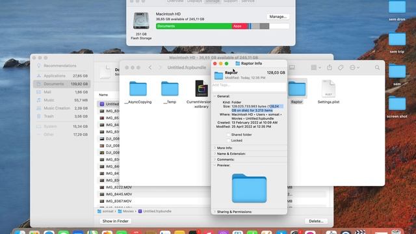Switch to the Displays tab
The height and width of the screenshot is (234, 416).
[x=194, y=1]
